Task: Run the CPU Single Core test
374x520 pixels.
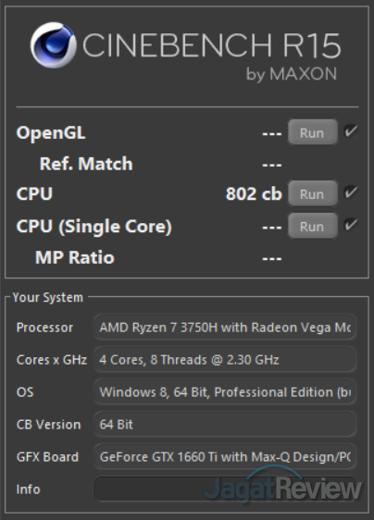Action: click(x=313, y=226)
